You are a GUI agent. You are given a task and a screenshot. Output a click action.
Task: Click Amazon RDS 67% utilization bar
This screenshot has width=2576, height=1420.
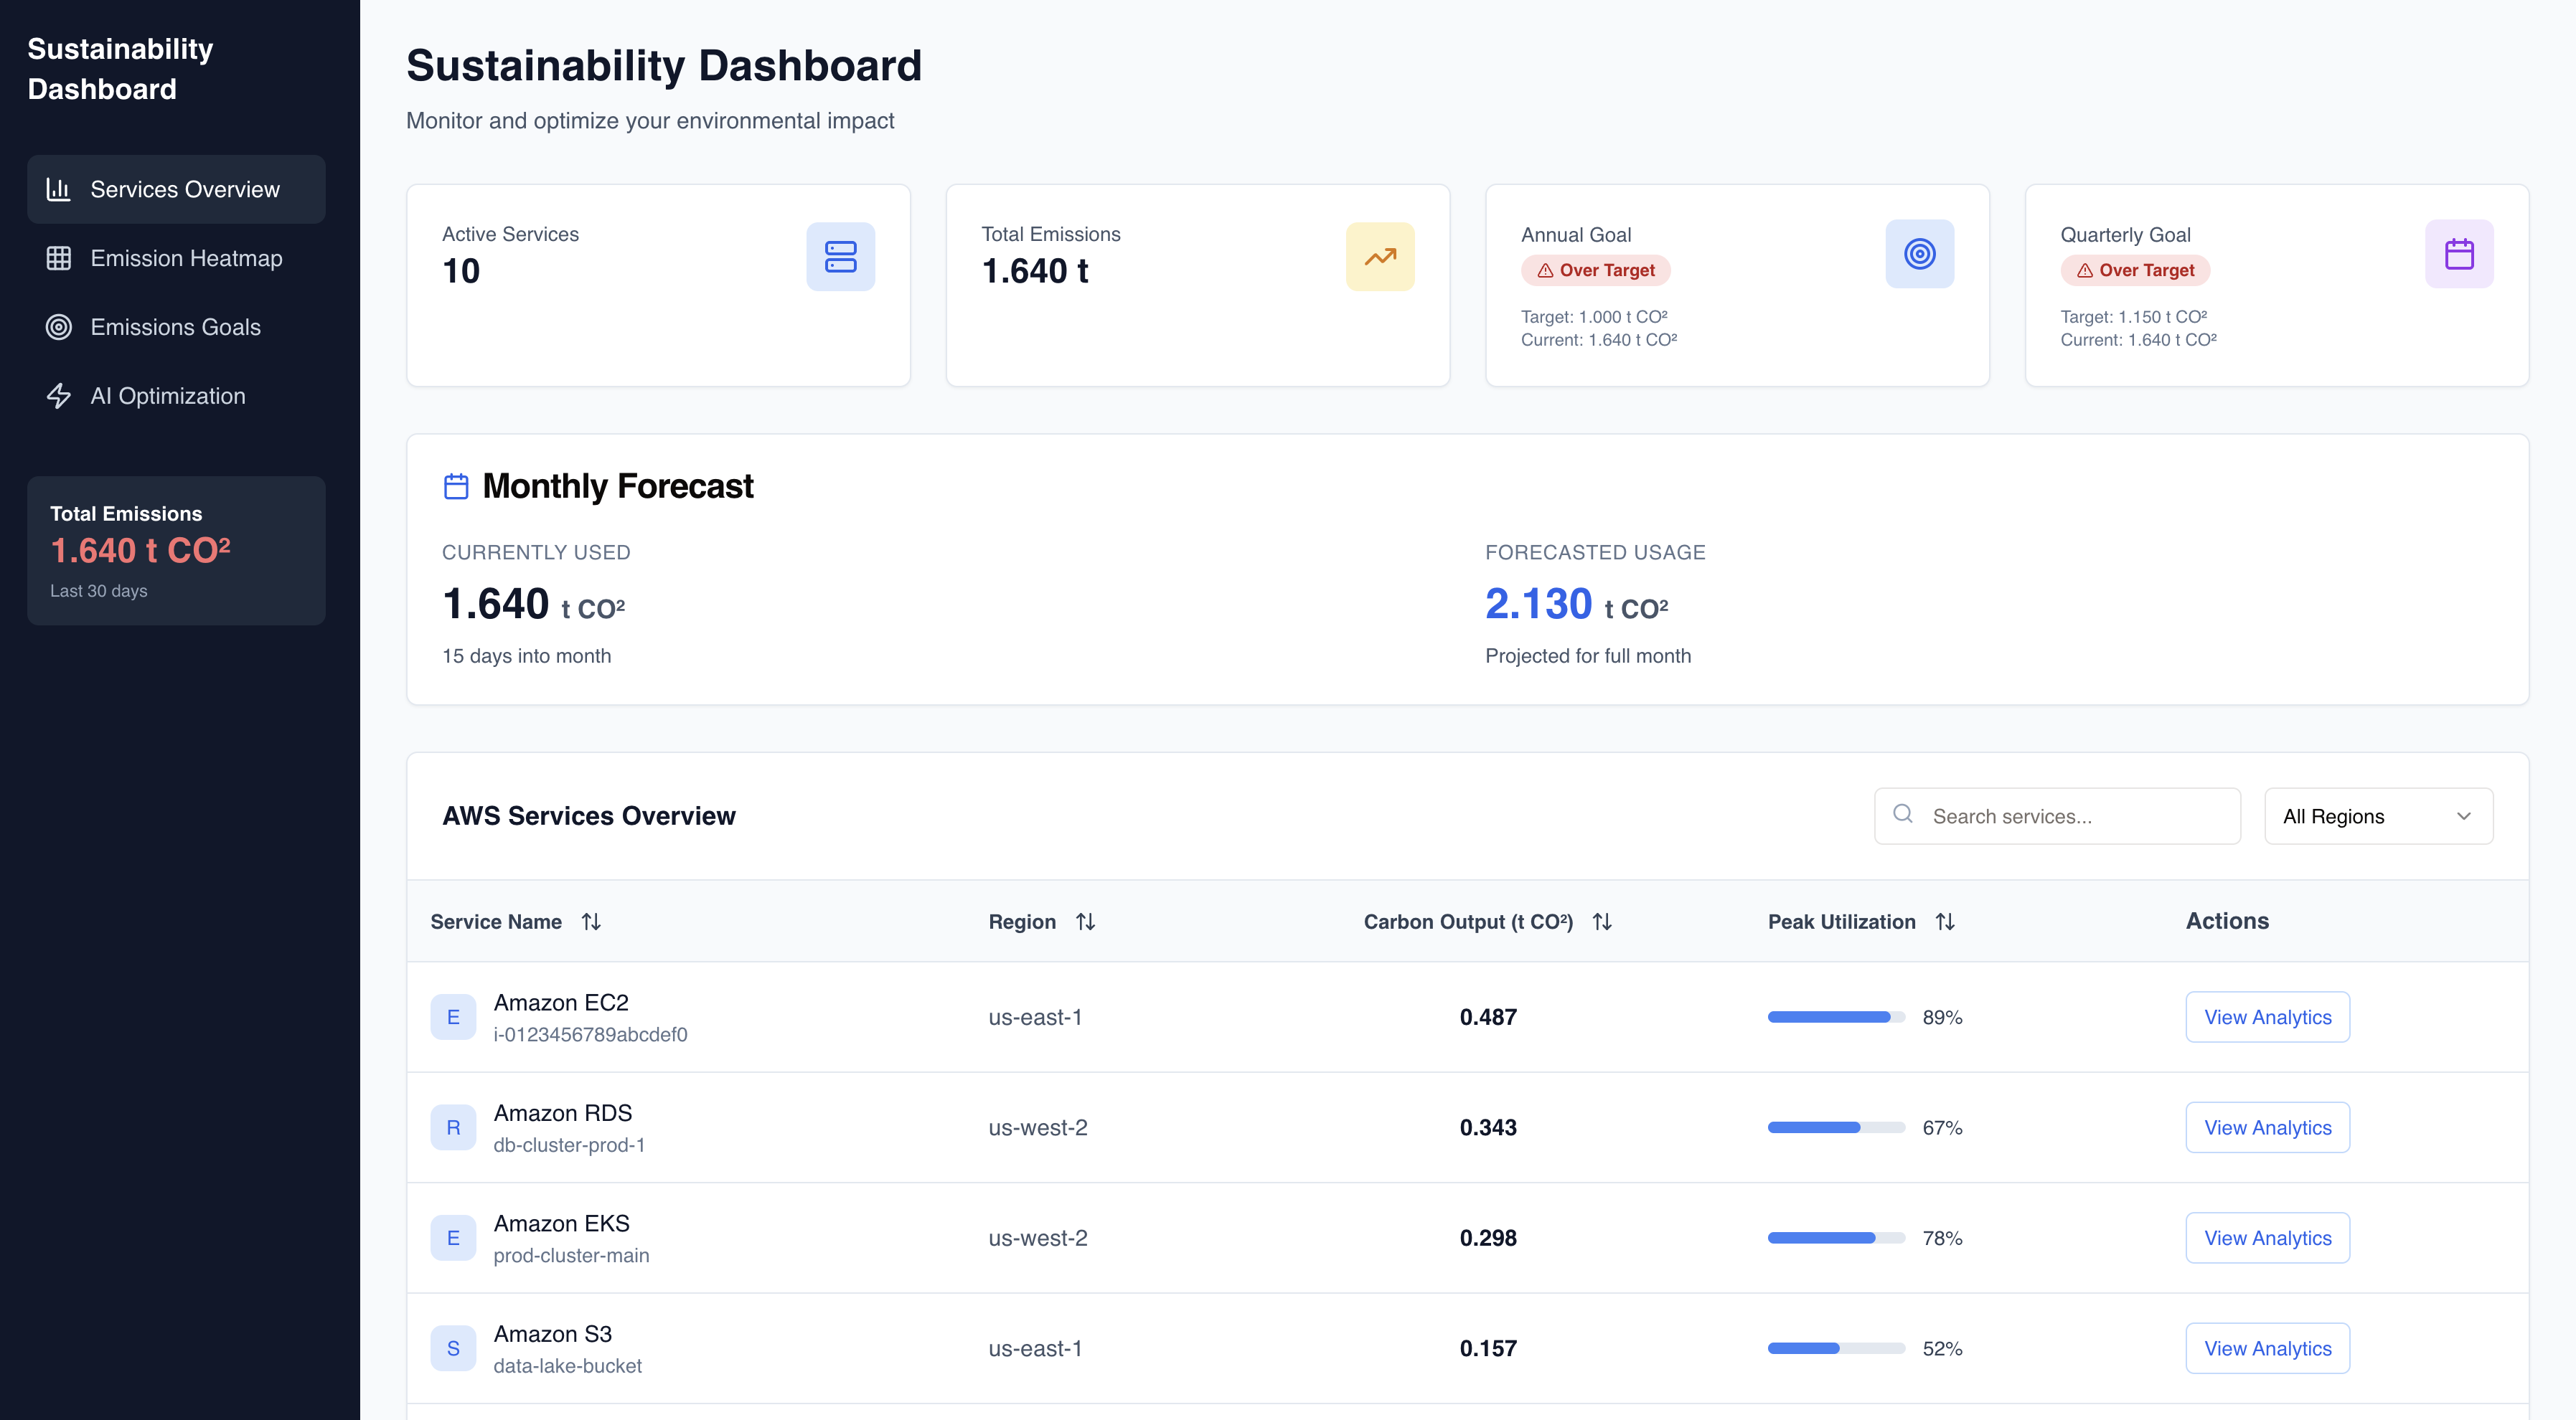point(1835,1127)
